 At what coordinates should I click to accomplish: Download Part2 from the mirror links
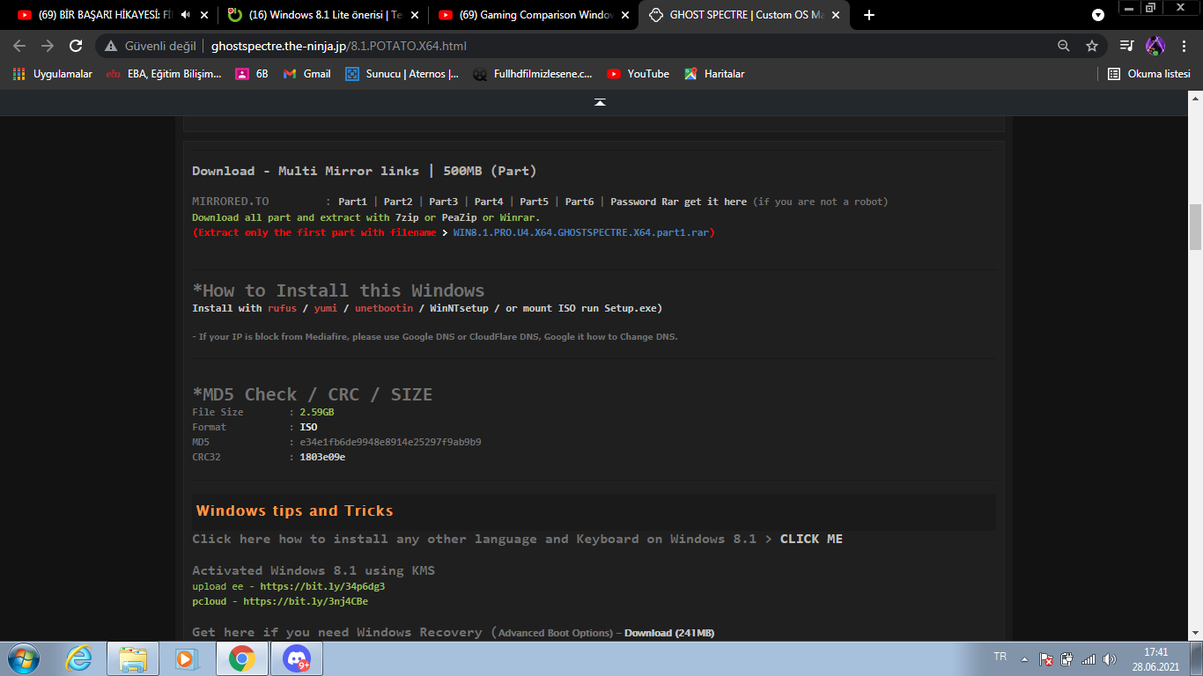(x=398, y=202)
